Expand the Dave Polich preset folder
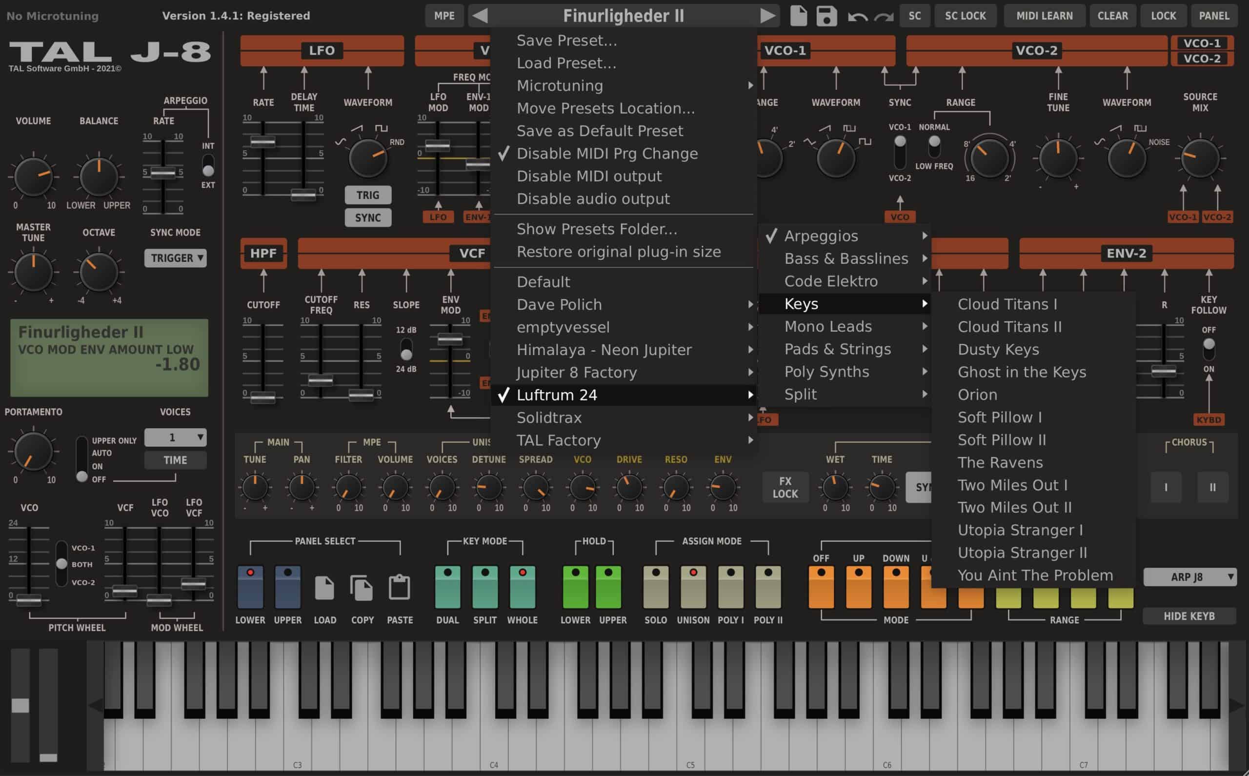This screenshot has width=1249, height=776. 623,304
